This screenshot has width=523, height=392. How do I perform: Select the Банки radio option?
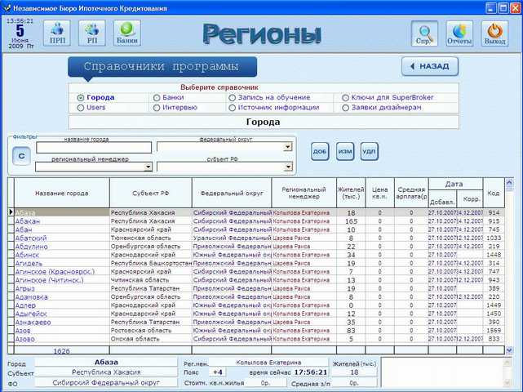(157, 98)
